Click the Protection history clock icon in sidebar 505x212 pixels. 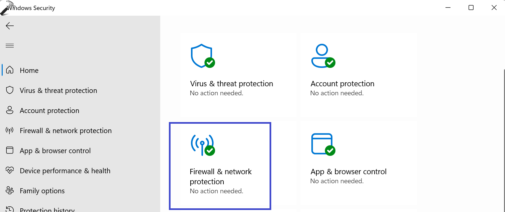click(10, 210)
